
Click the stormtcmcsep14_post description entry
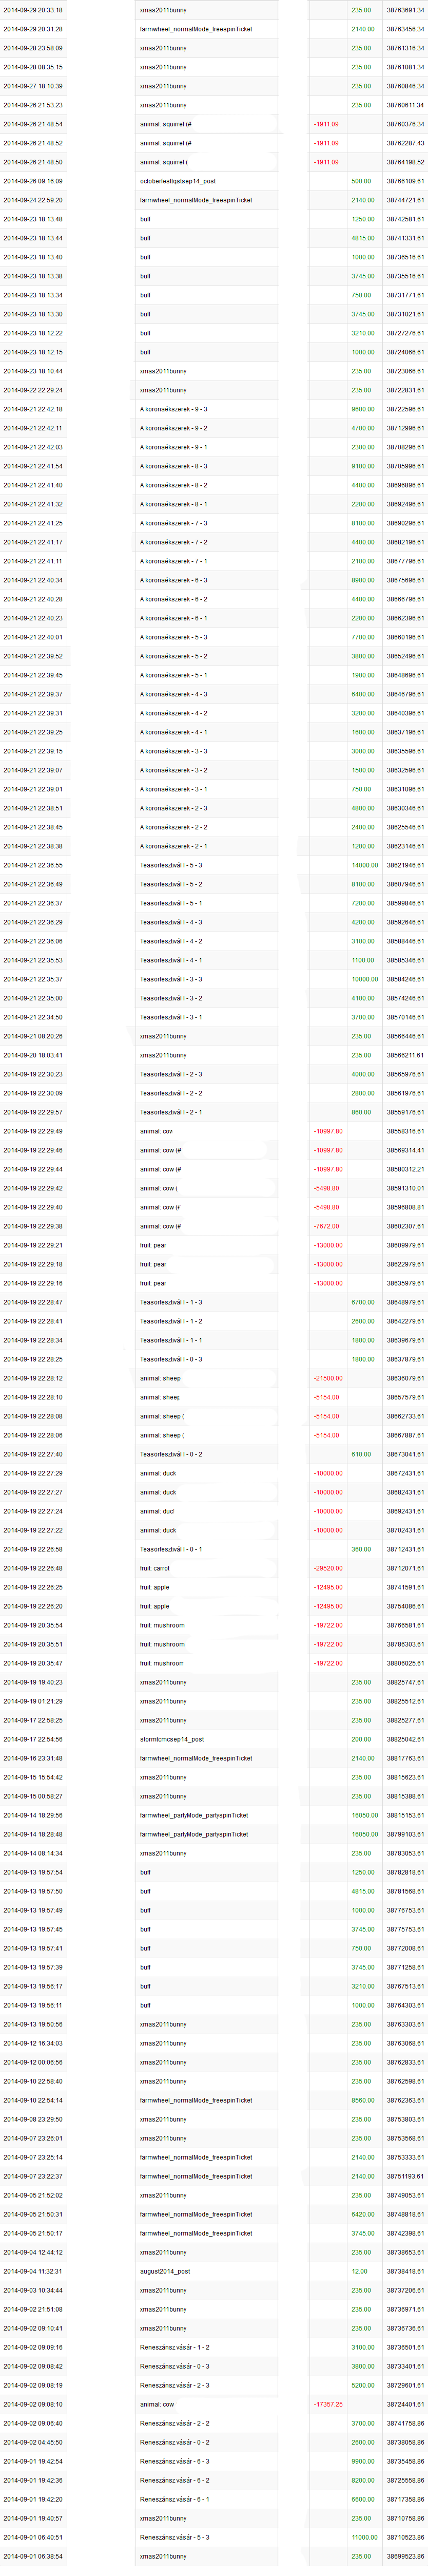[x=171, y=1739]
